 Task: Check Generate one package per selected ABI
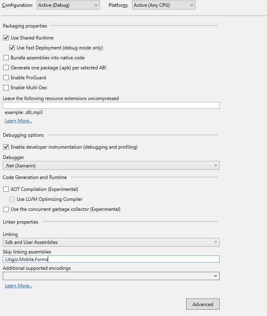point(6,67)
